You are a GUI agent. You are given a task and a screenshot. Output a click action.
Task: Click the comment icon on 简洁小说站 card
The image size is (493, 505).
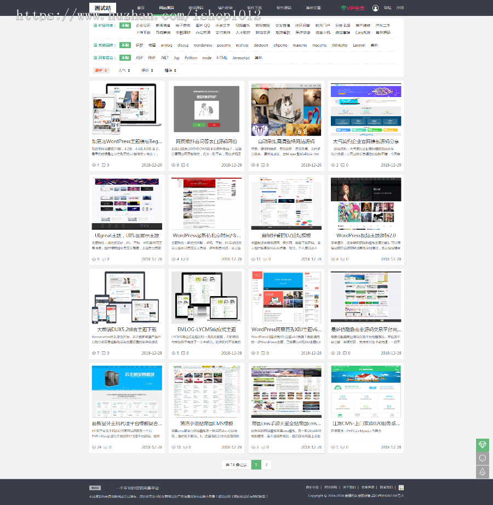[185, 447]
